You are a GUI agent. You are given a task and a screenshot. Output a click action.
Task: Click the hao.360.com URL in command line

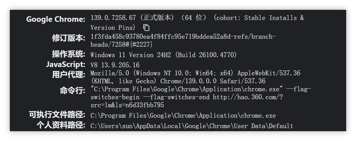(x=248, y=97)
